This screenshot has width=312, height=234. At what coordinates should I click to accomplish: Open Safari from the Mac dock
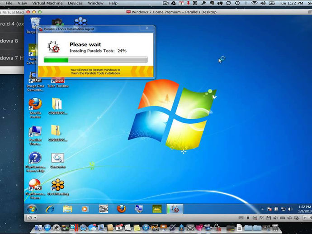click(83, 227)
